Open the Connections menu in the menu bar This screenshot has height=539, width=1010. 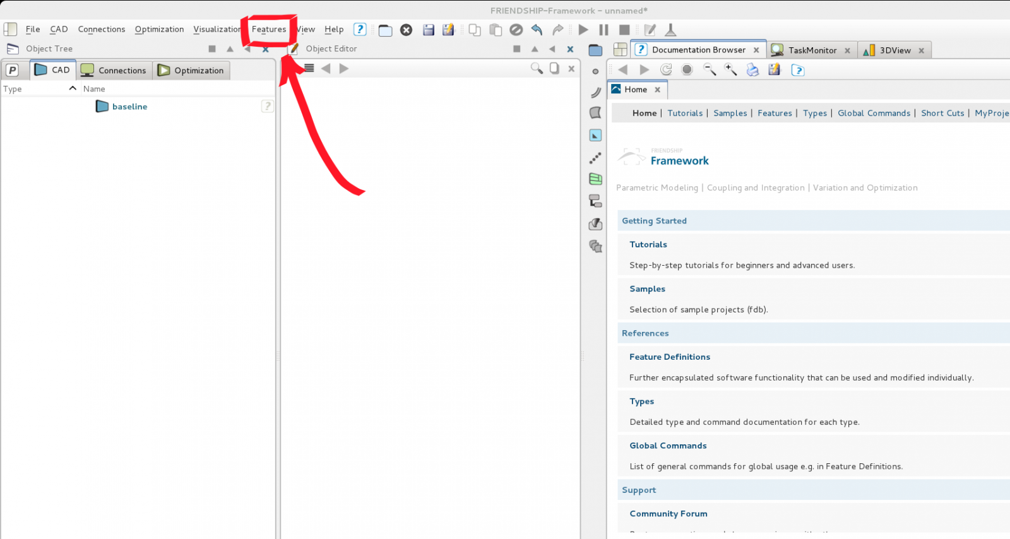tap(102, 30)
